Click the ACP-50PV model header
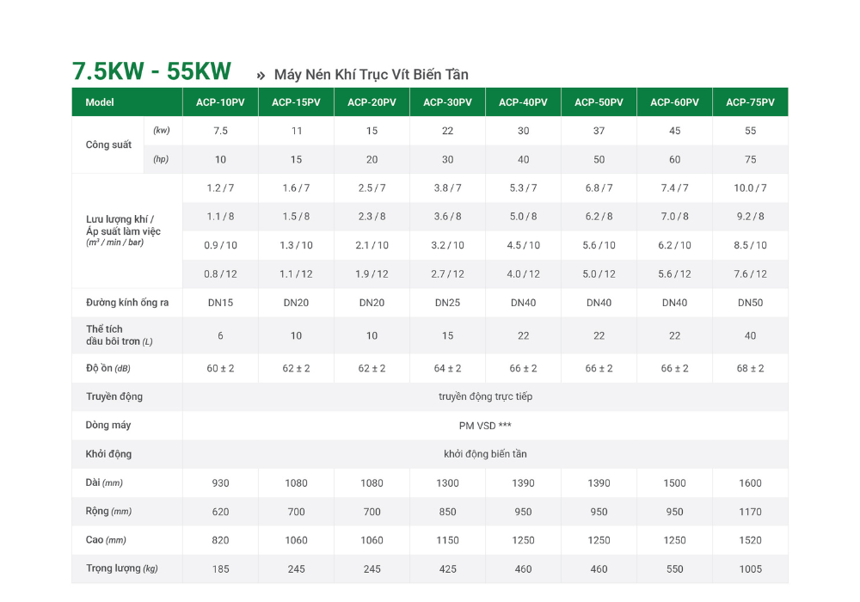The width and height of the screenshot is (860, 602). [599, 102]
